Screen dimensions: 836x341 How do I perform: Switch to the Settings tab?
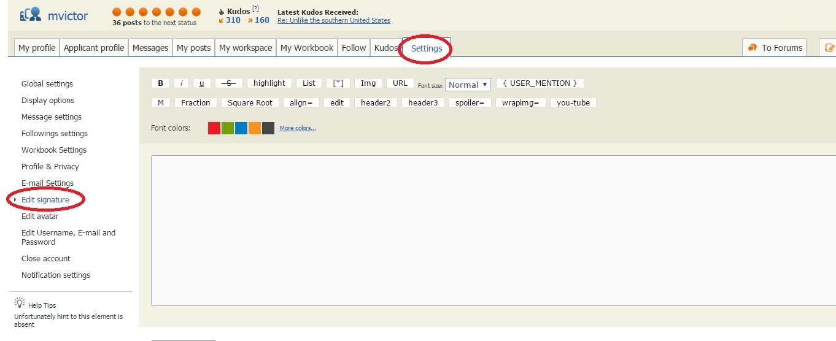pyautogui.click(x=426, y=48)
